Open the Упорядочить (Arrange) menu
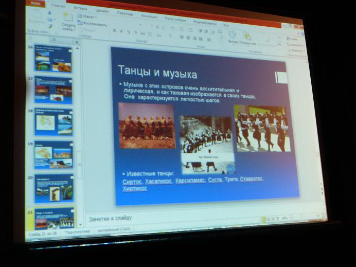Image resolution: width=356 pixels, height=267 pixels. coord(247,39)
